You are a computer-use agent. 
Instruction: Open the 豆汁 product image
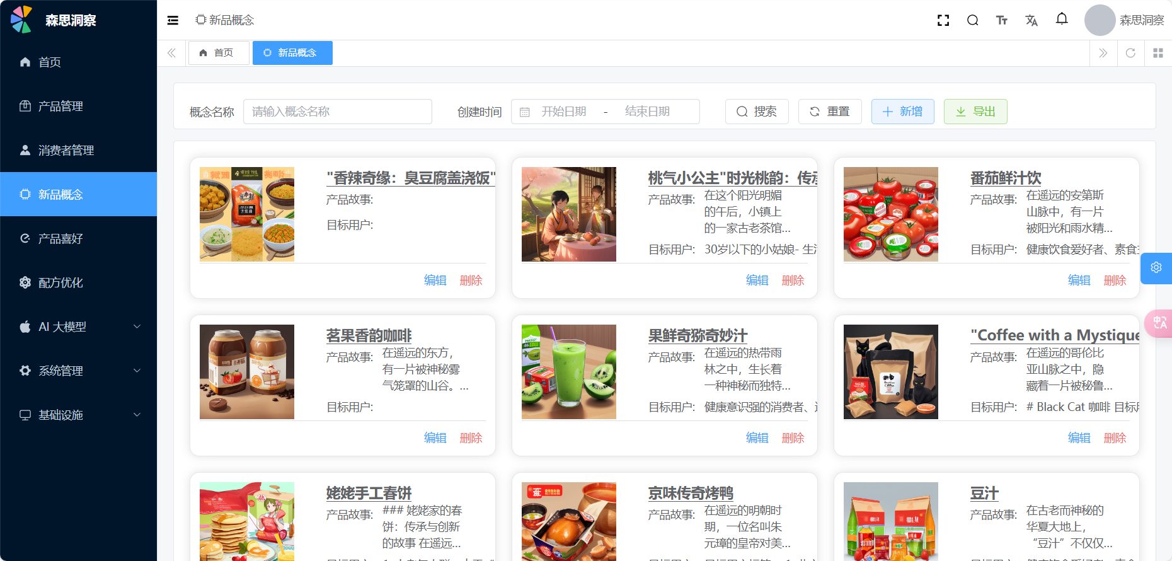[891, 521]
